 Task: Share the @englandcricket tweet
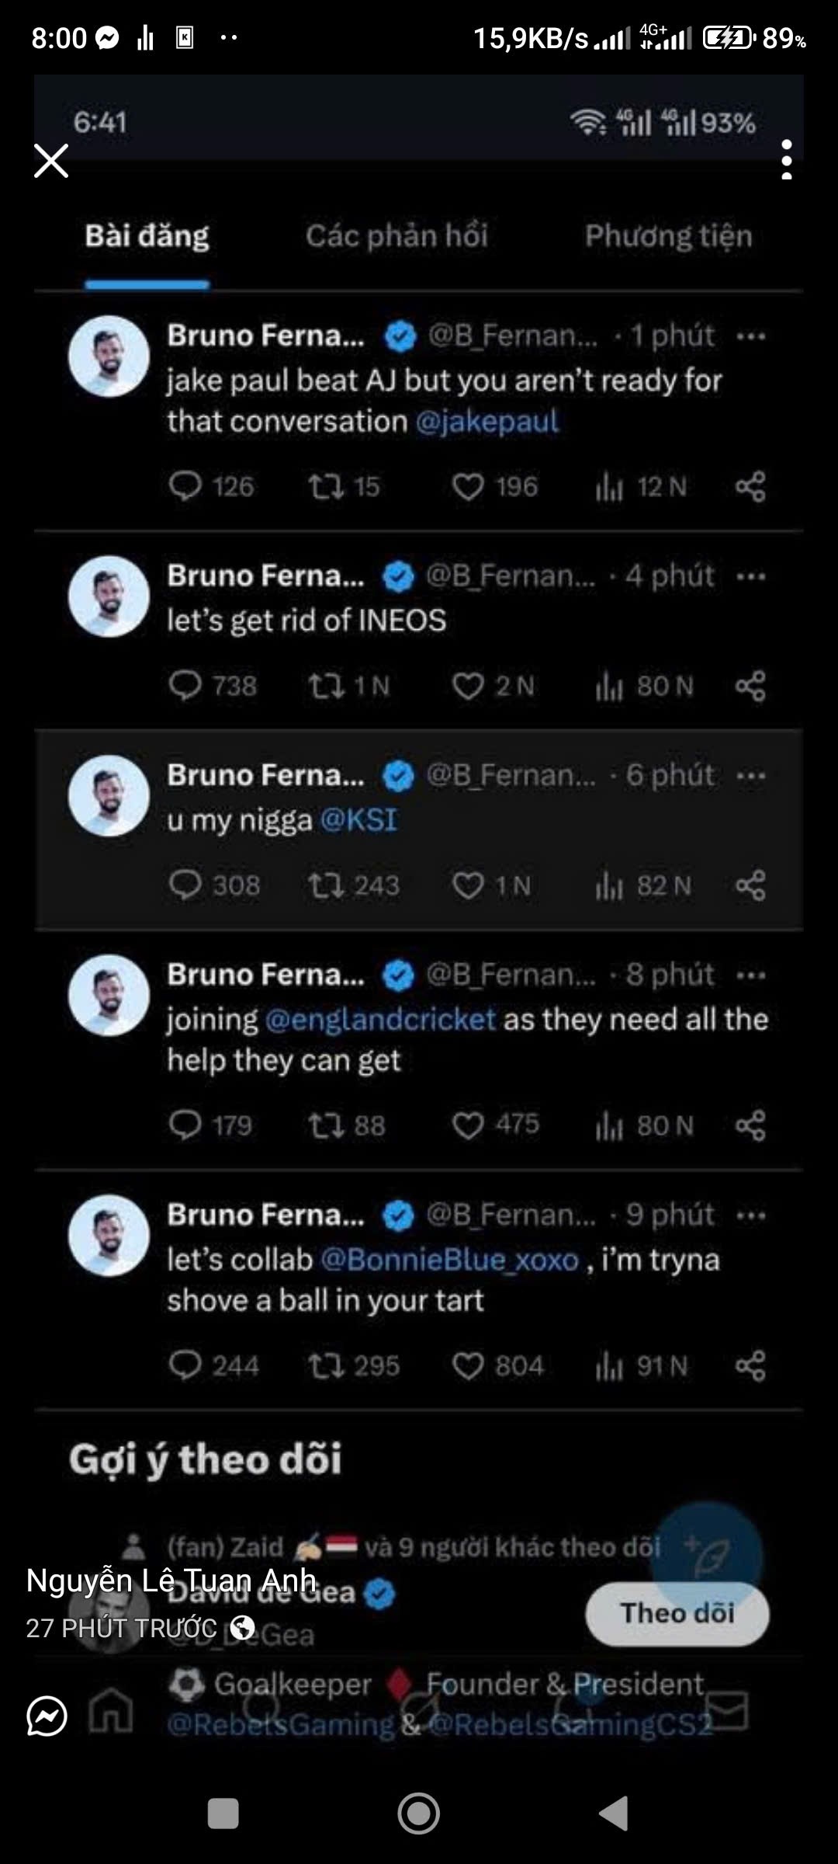(x=750, y=1125)
